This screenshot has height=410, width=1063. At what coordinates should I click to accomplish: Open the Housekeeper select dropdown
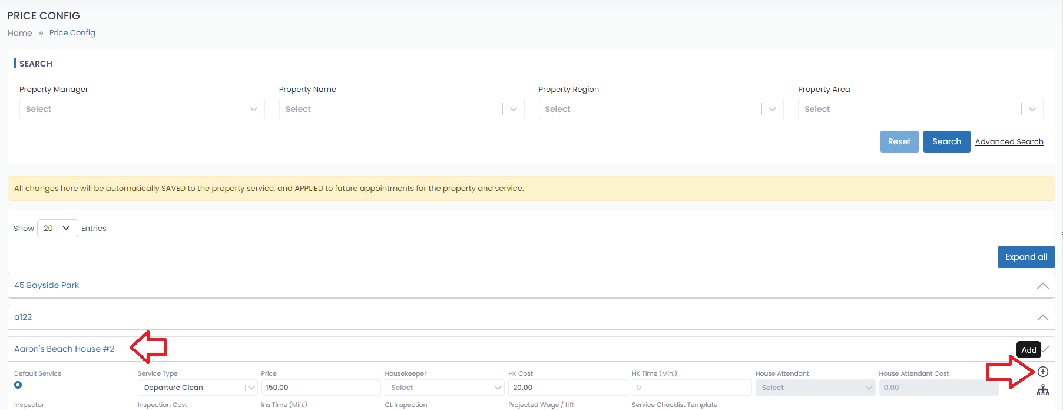coord(444,388)
